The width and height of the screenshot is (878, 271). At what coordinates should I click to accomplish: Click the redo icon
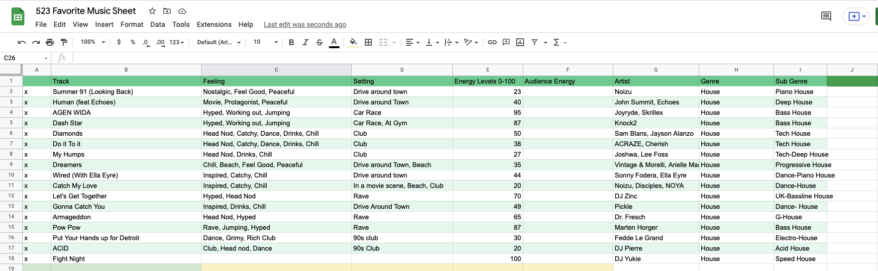point(36,42)
